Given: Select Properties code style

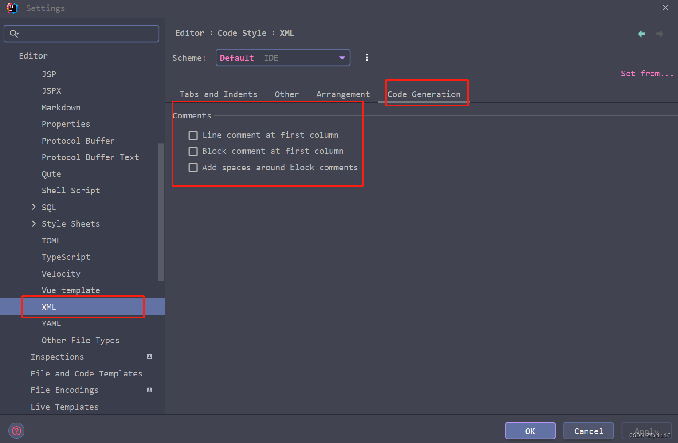Looking at the screenshot, I should 66,124.
